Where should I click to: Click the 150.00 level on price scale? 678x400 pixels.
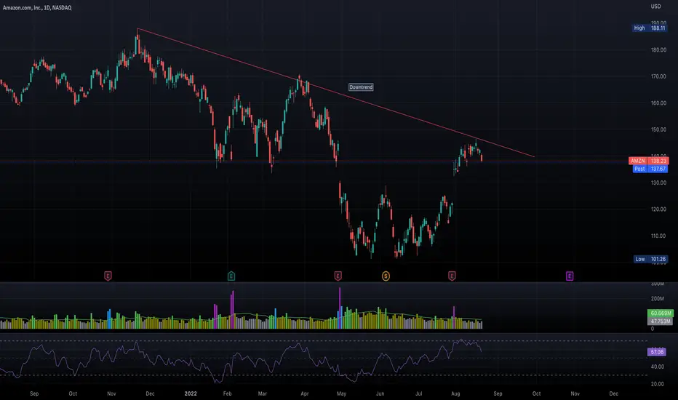click(658, 129)
